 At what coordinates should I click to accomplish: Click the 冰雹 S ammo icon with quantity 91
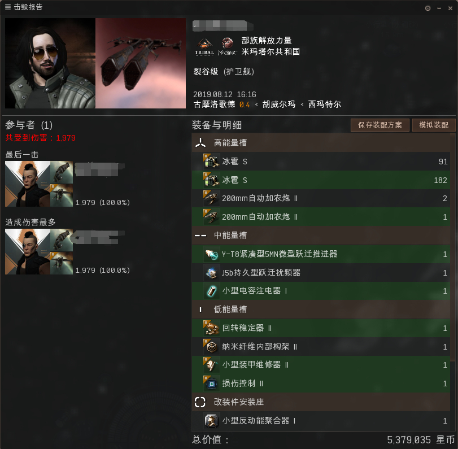click(x=211, y=162)
